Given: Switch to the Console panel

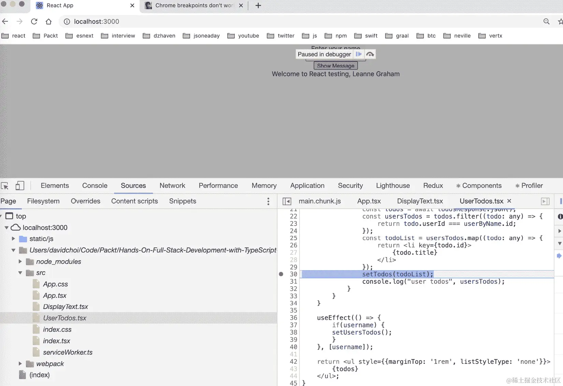Looking at the screenshot, I should pyautogui.click(x=95, y=186).
